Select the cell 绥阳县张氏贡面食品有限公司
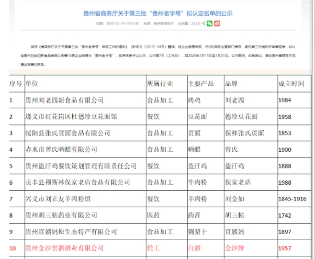The height and width of the screenshot is (259, 314). click(85, 133)
